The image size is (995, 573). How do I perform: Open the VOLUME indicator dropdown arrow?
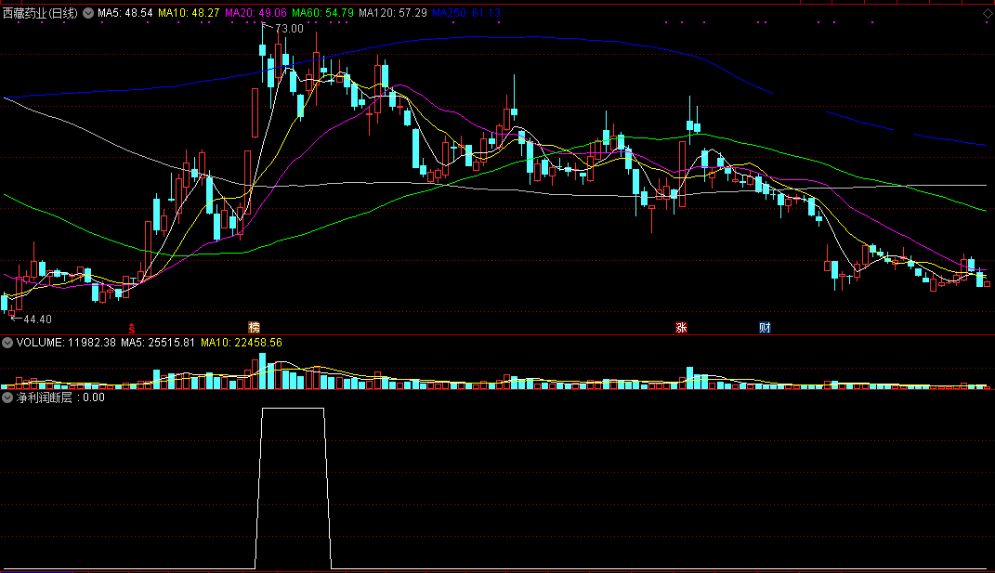pyautogui.click(x=7, y=343)
